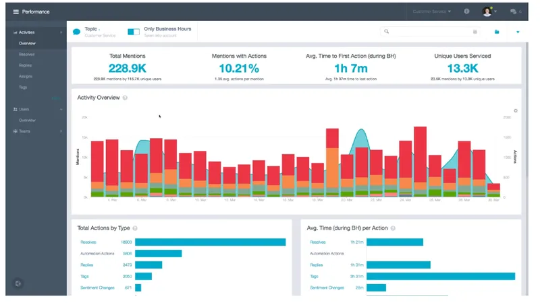This screenshot has height=303, width=540.
Task: Click the Teams icon in sidebar
Action: pyautogui.click(x=15, y=131)
